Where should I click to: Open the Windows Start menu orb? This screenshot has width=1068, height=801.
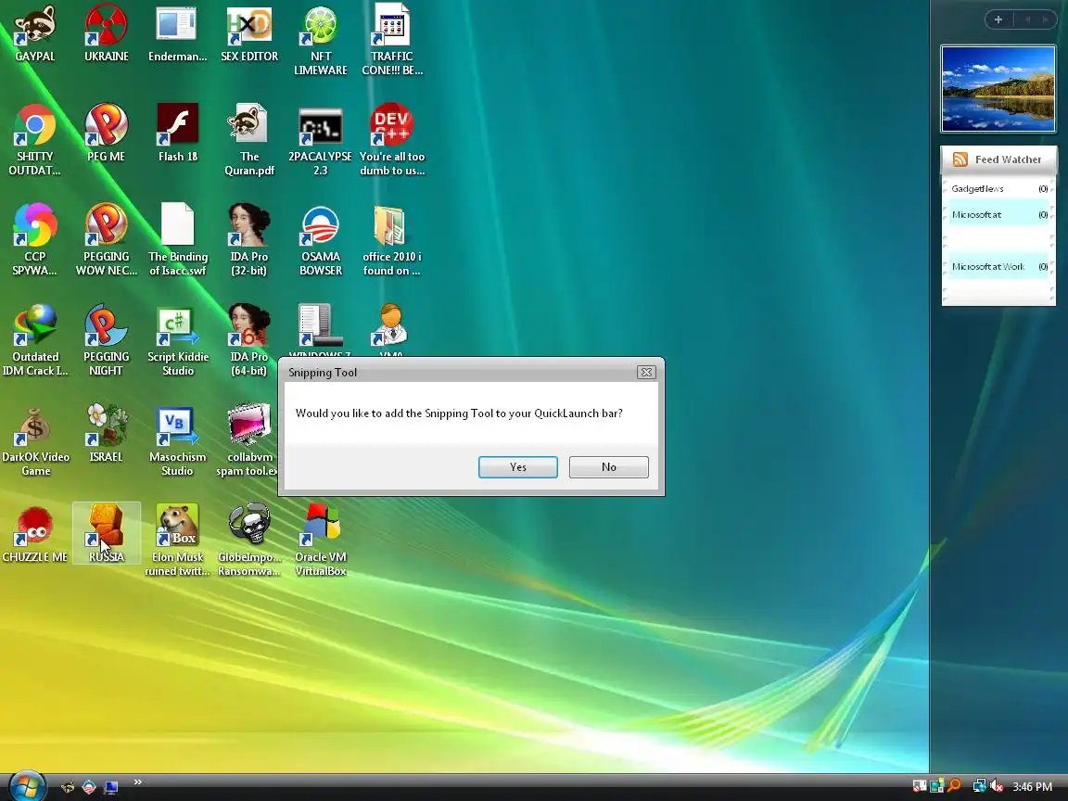point(27,786)
